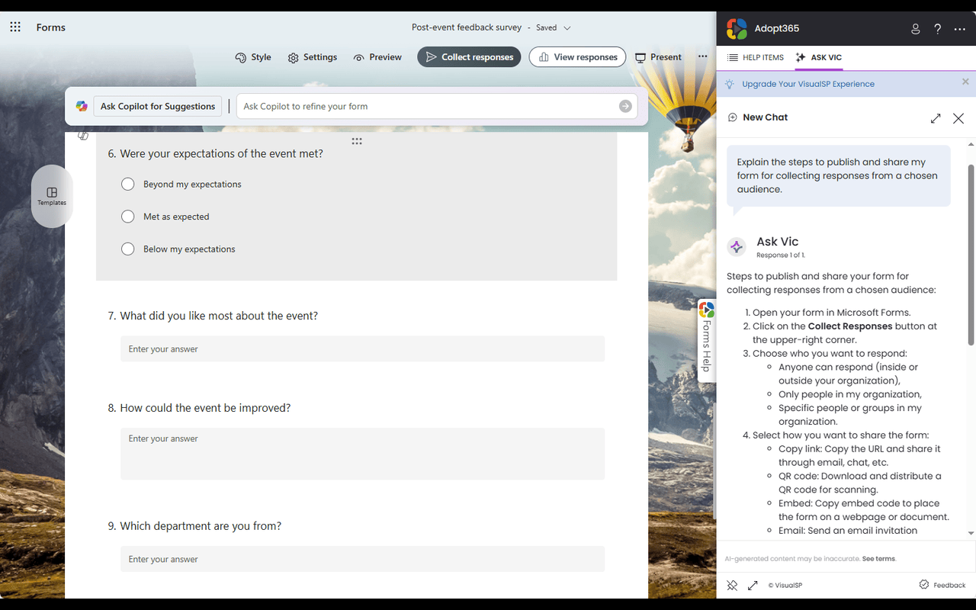This screenshot has width=976, height=610.
Task: Open the Adopt365 user profile icon
Action: pos(916,29)
